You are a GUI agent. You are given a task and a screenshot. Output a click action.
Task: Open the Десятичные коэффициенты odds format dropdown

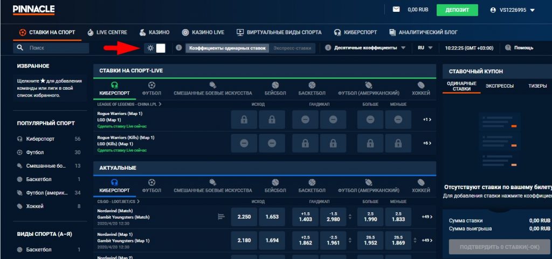[365, 48]
